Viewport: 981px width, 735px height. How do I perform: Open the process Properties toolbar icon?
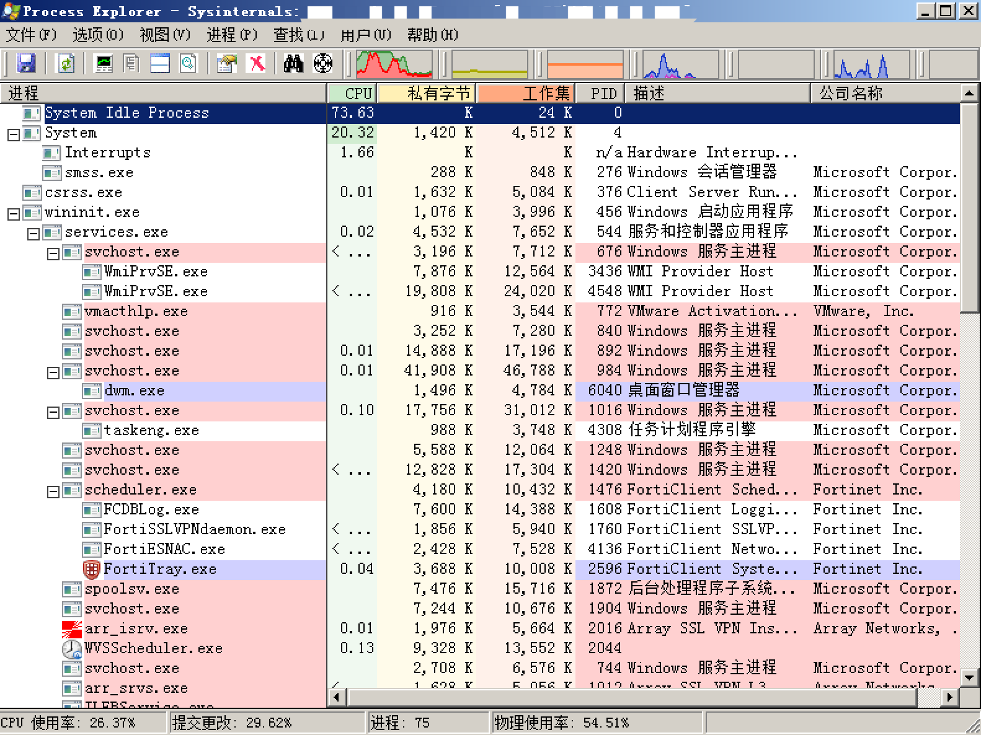227,63
